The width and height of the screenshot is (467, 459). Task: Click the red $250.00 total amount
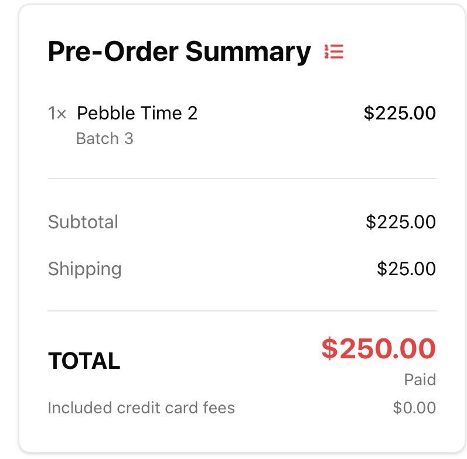(x=379, y=349)
